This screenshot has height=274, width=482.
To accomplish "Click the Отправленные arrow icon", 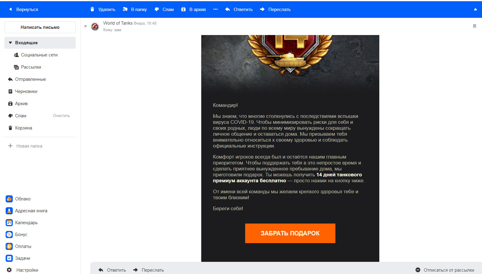I will (x=10, y=79).
